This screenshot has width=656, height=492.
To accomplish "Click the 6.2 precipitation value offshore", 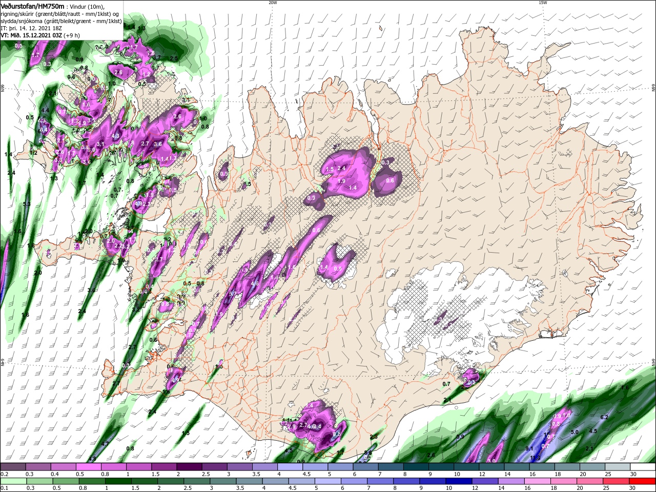I will pos(604,418).
